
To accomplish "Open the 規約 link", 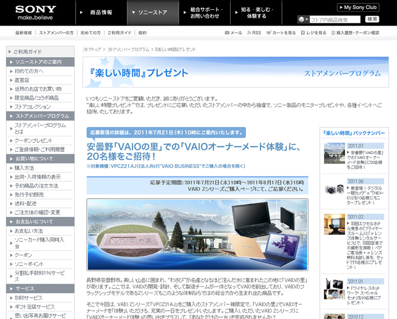I will tap(142, 33).
